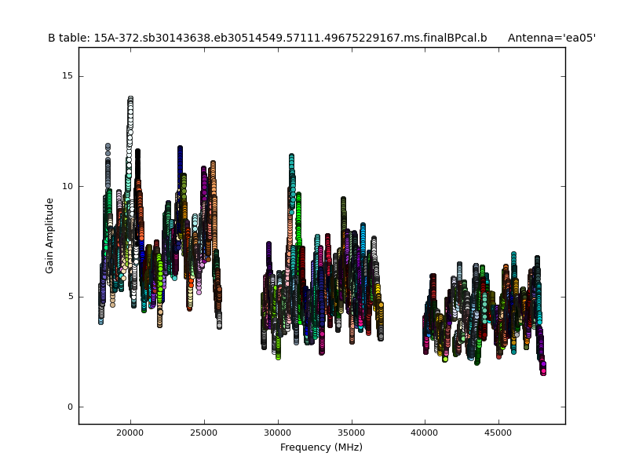Click the 35000 tick label on x-axis
This screenshot has height=471, width=628.
point(352,432)
